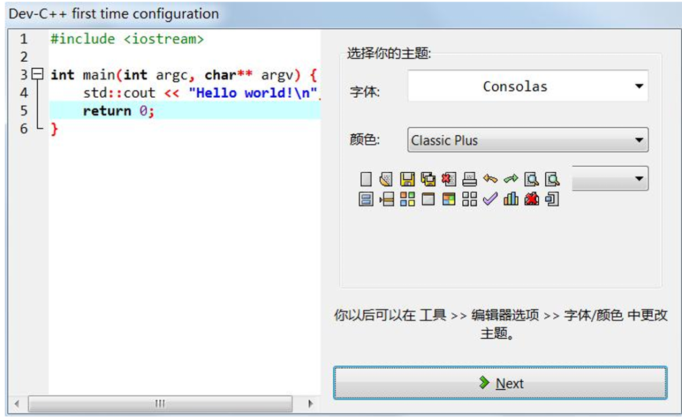682x420 pixels.
Task: Collapse the code block at line 3
Action: click(x=38, y=74)
